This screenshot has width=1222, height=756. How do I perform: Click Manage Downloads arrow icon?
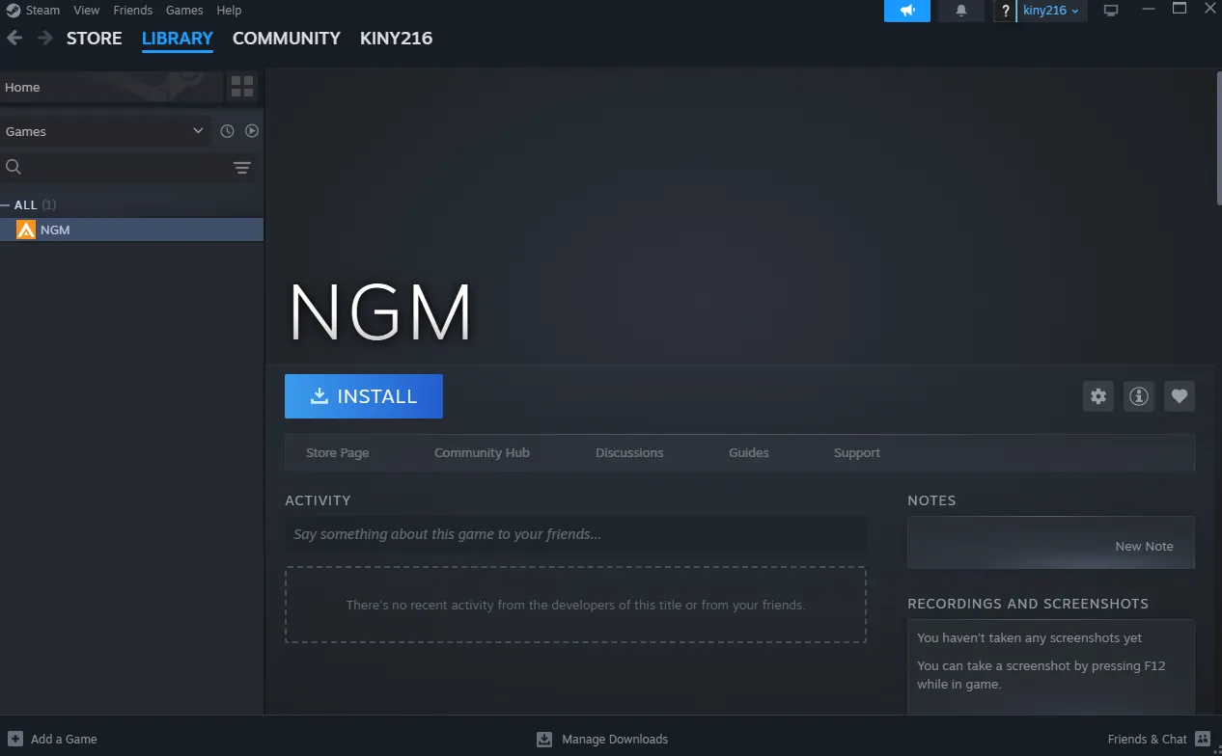click(x=544, y=739)
